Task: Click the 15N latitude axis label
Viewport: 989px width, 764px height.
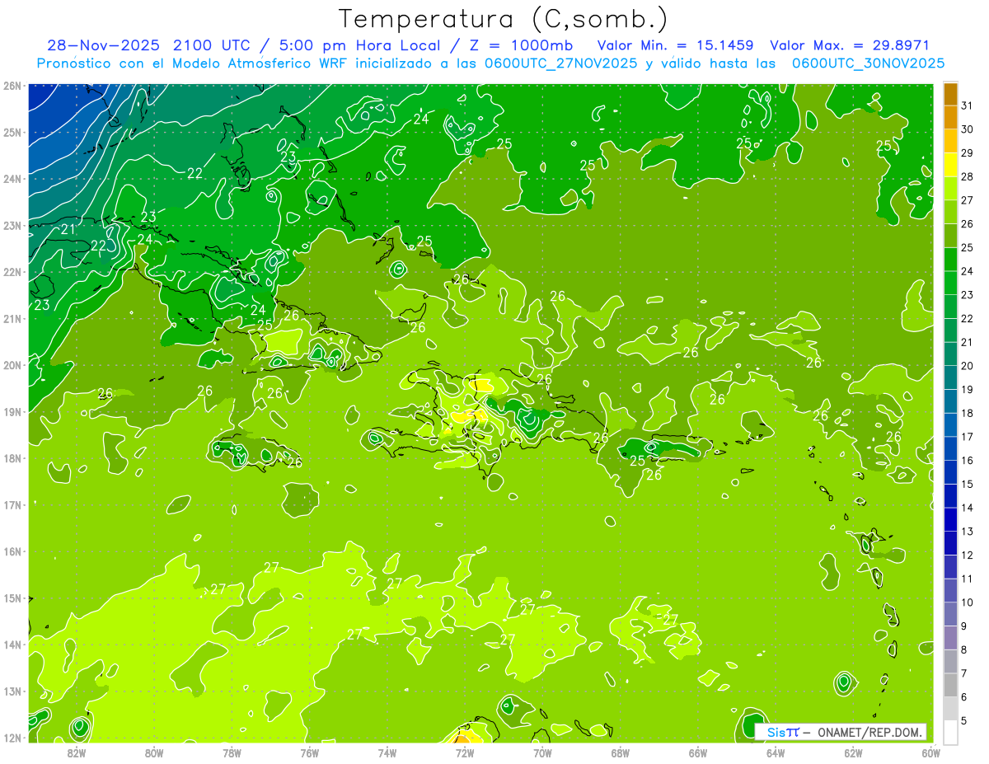Action: (12, 598)
